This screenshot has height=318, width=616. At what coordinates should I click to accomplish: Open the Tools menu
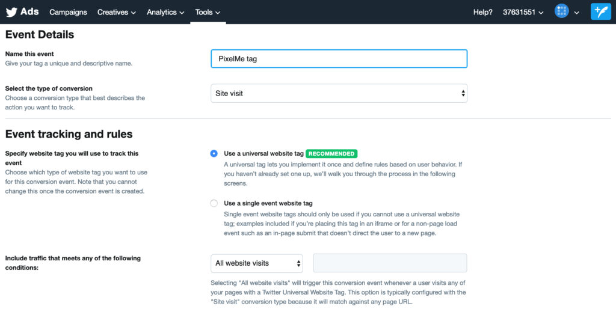point(208,12)
